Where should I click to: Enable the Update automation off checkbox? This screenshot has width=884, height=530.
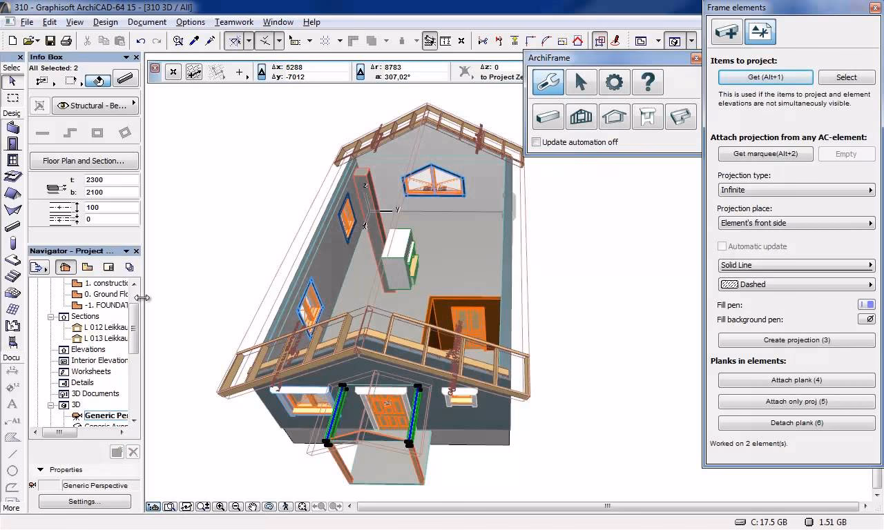(537, 142)
